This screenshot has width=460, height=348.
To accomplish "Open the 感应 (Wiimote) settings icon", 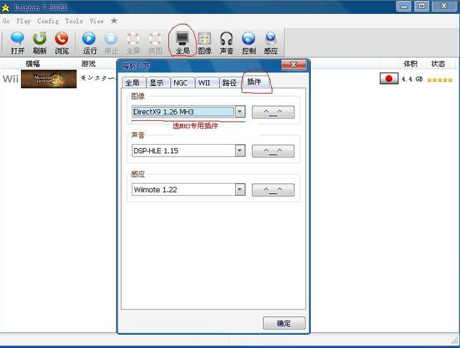I will 271,42.
